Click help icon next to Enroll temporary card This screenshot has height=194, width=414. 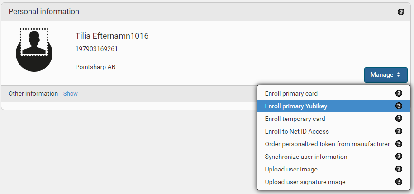pyautogui.click(x=399, y=119)
